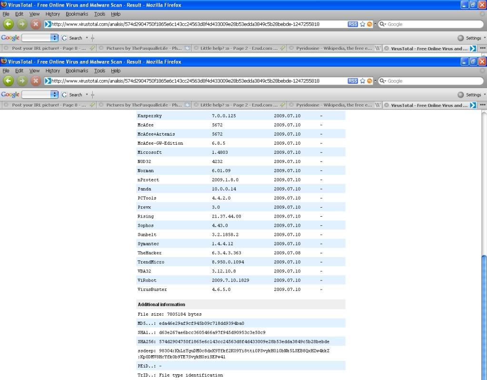487x380 pixels.
Task: Click the Google toolbar Search button in lower window
Action: (x=72, y=95)
